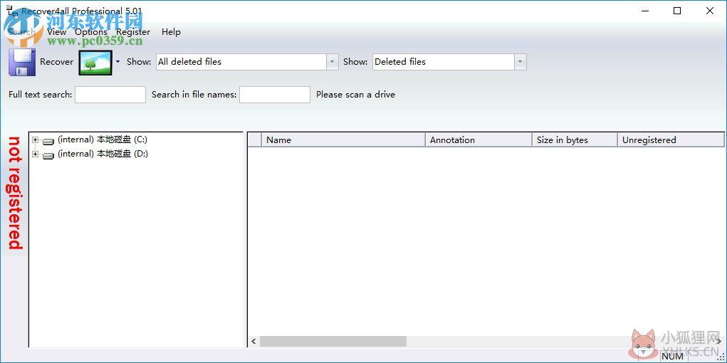Select the (internal) 本地磁盘 (C:) entry
Screen dimensions: 727x363
(103, 140)
